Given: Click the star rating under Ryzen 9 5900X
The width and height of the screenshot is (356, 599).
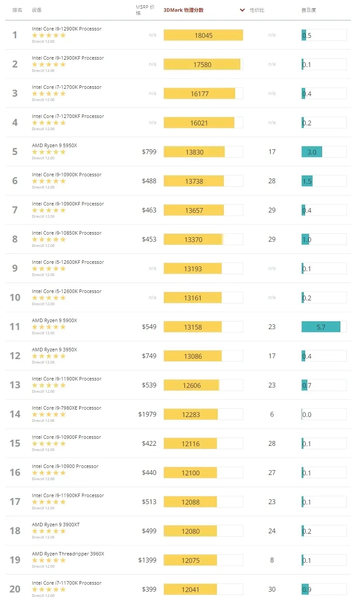Looking at the screenshot, I should [x=49, y=327].
